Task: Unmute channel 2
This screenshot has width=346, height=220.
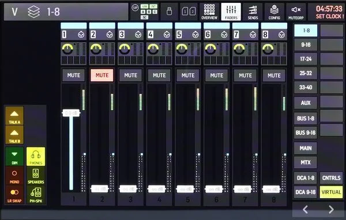Action: (x=102, y=75)
